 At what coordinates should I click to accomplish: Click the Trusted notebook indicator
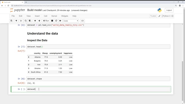(x=153, y=16)
